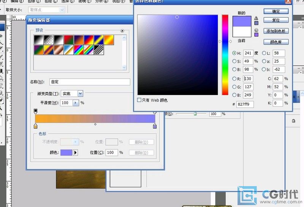Image resolution: width=304 pixels, height=207 pixels.
Task: Pick the checkerboard foreground-to-transparent gradient preset
Action: point(49,40)
